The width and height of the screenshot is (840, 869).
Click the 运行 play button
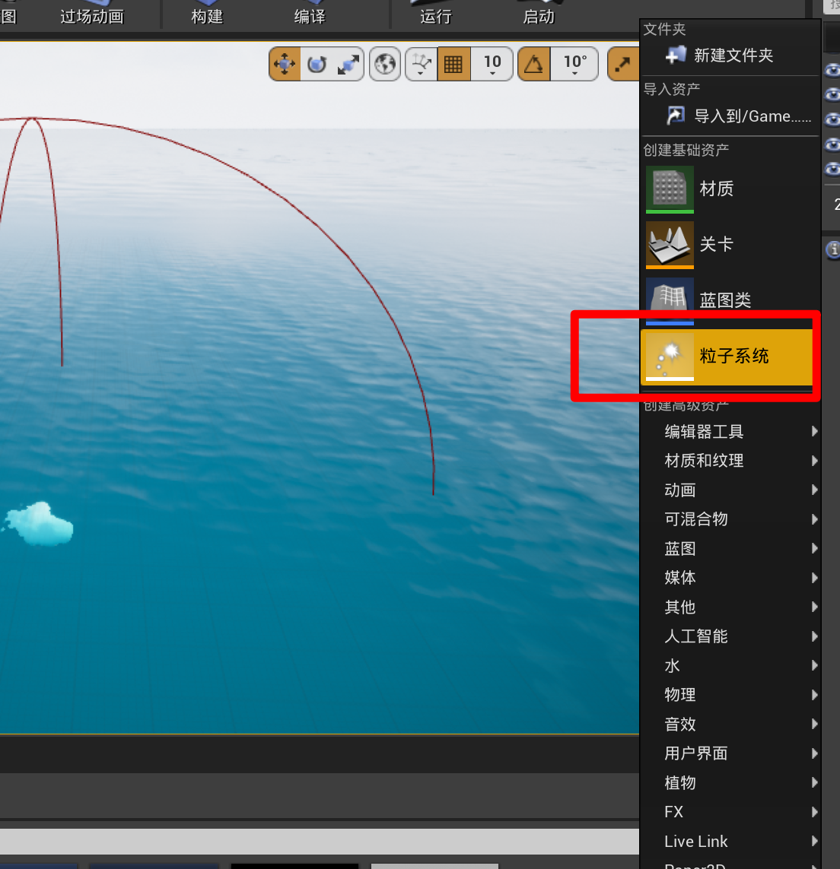point(436,14)
